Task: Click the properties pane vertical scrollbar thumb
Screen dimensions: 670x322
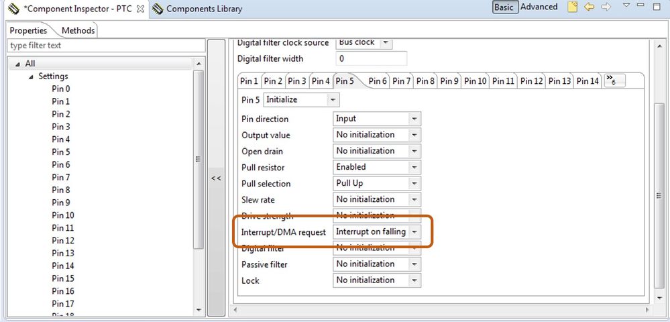Action: [659, 195]
